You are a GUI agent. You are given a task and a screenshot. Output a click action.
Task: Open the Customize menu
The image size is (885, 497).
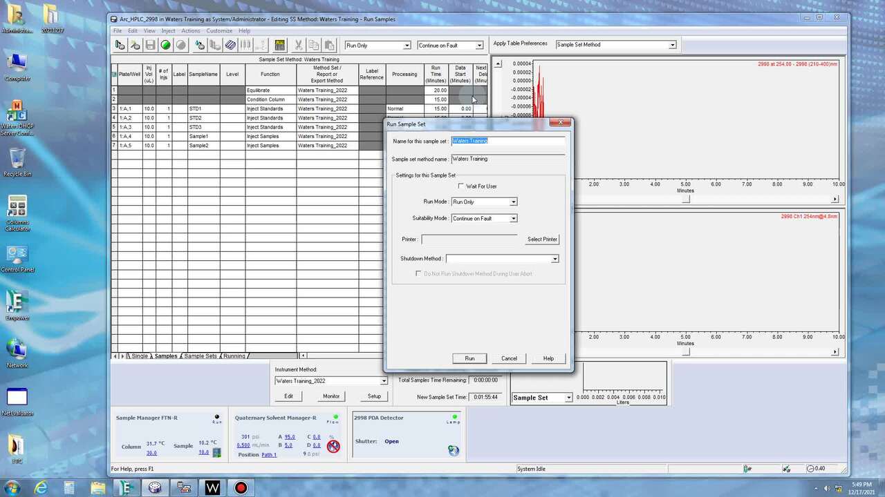[219, 31]
